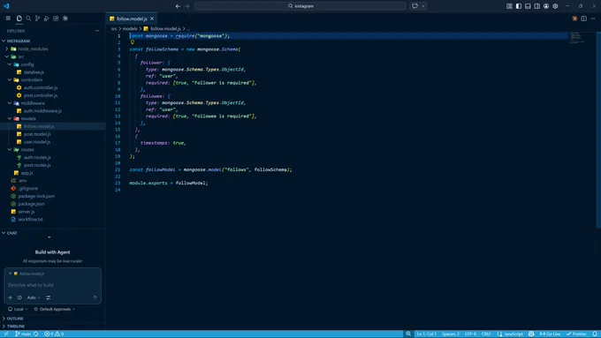Click the main branch indicator
The image size is (601, 338).
[x=23, y=334]
